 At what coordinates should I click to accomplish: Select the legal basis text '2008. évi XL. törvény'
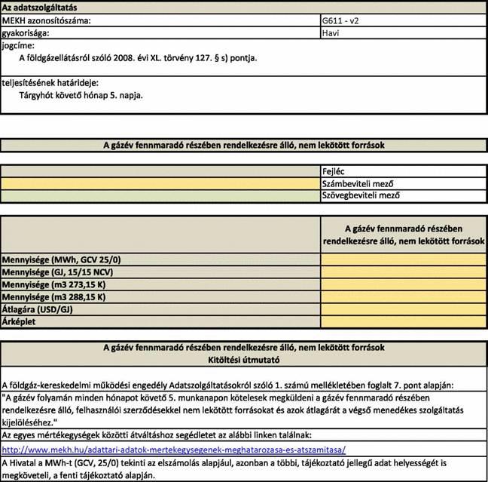153,58
